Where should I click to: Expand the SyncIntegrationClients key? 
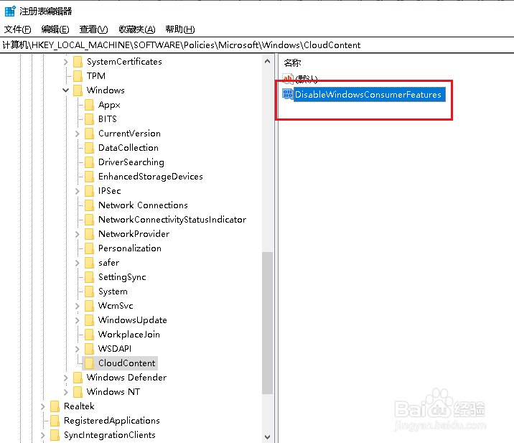42,435
